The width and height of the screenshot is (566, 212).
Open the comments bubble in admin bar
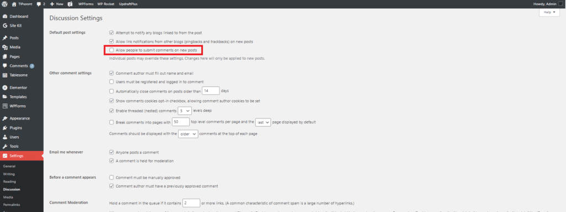pos(39,4)
